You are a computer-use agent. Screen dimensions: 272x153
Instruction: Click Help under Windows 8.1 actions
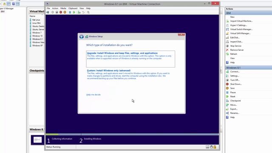(x=232, y=117)
